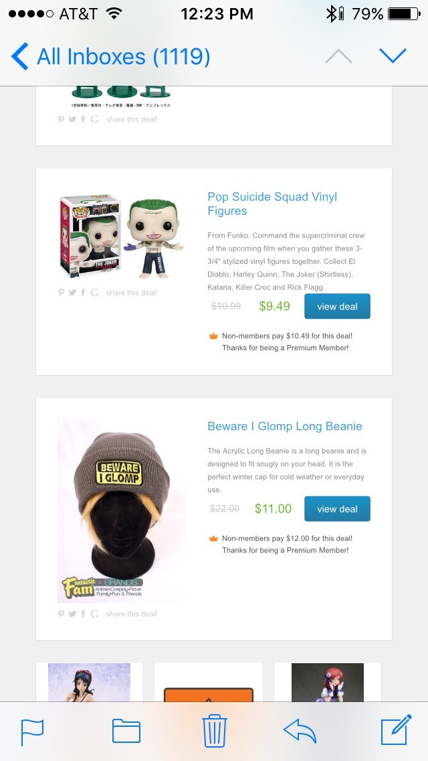Delete email with the trash icon
Screen dimensions: 428x761
point(214,731)
